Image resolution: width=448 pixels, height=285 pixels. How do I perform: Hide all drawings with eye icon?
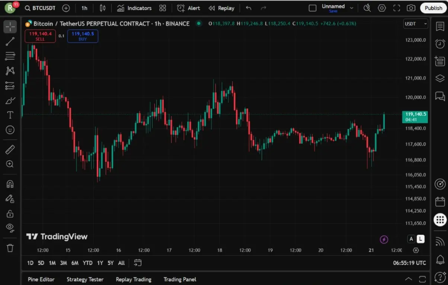point(10,228)
